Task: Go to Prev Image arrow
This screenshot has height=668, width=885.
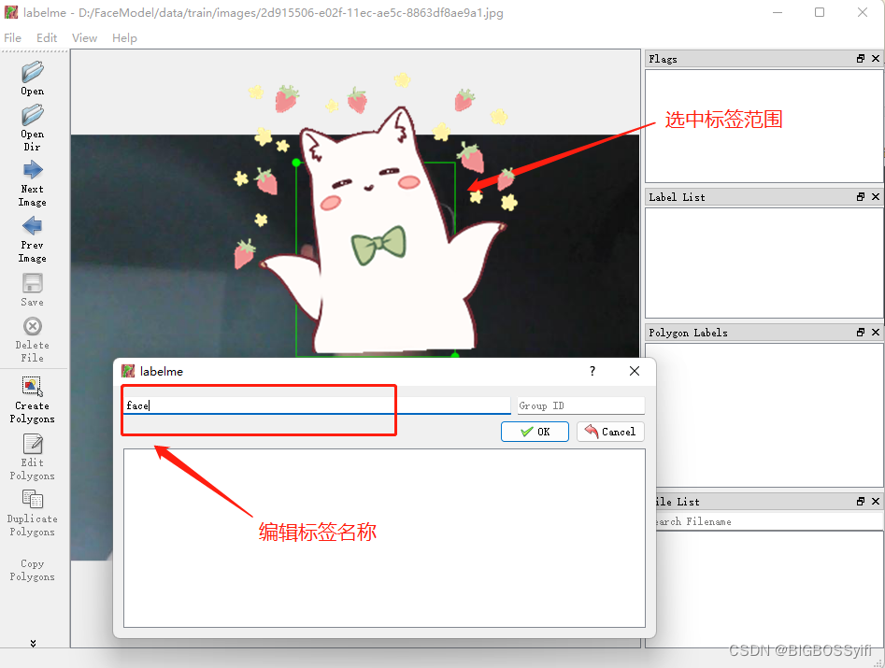Action: coord(32,226)
